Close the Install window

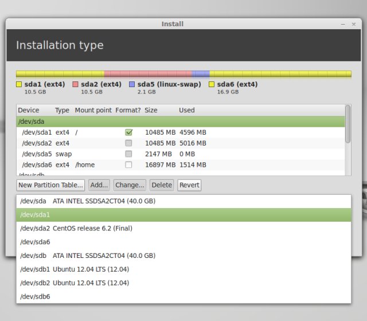353,24
